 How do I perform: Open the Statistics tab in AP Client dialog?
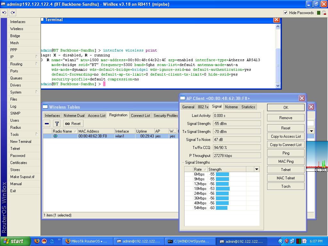[x=248, y=107]
